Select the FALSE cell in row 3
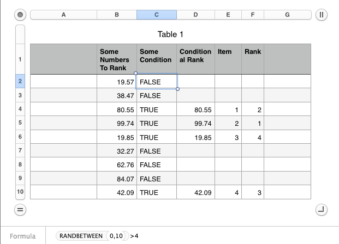Screen dimensions: 339x244 pos(157,95)
